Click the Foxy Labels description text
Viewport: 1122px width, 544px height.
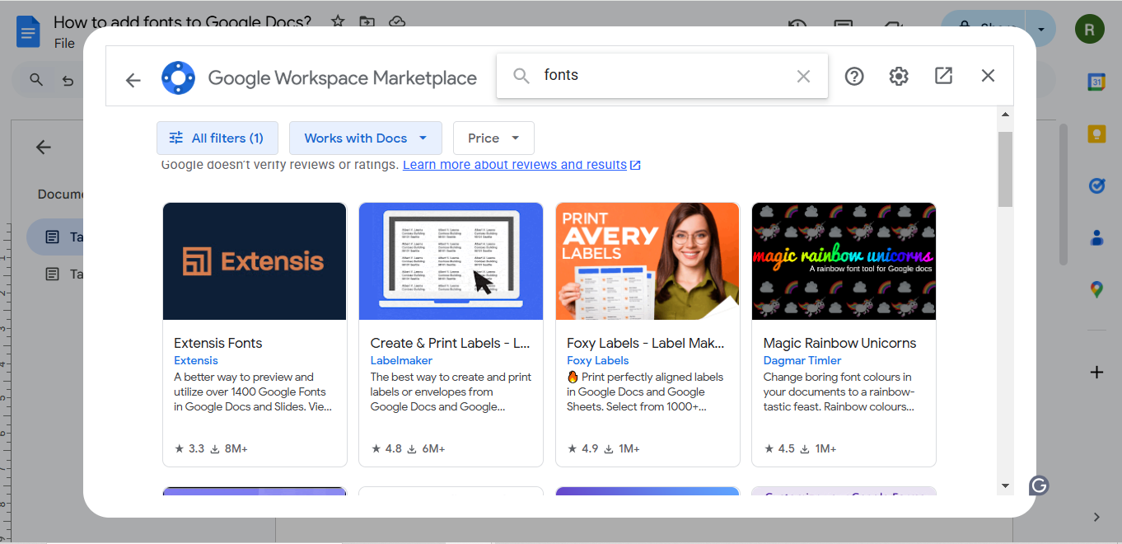point(645,392)
